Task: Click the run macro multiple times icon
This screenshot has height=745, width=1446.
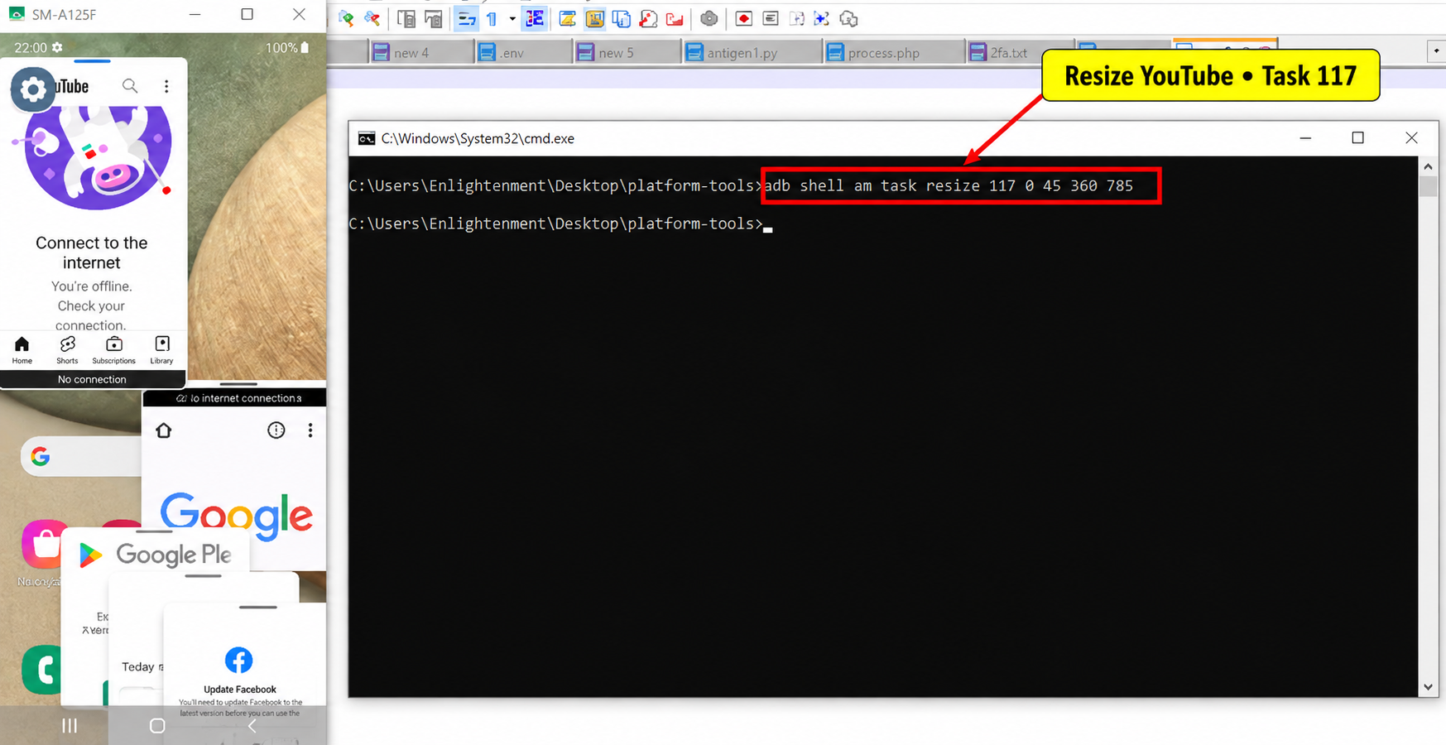Action: tap(822, 19)
